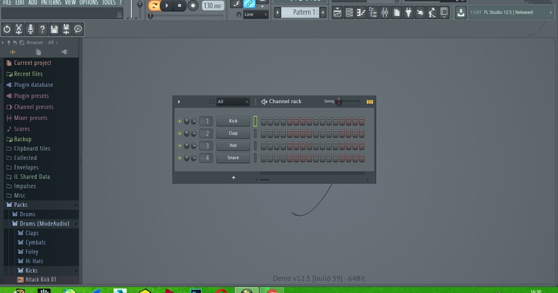The width and height of the screenshot is (558, 293).
Task: Toggle first step of Kick row
Action: point(264,121)
